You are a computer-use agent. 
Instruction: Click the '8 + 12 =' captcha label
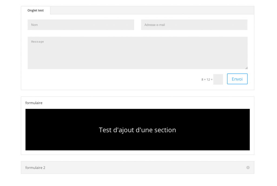coord(207,79)
